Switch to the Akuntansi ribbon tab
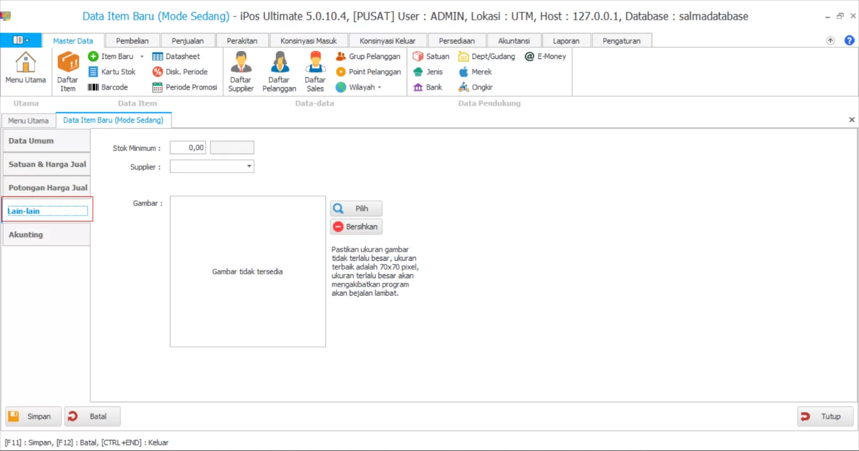 pos(514,40)
